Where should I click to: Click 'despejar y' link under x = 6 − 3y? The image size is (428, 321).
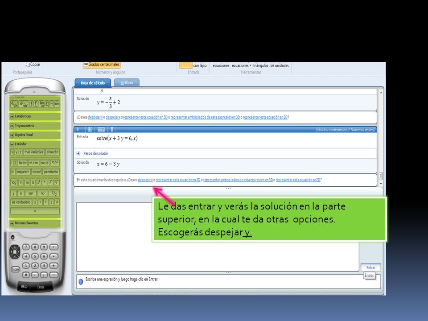coord(145,180)
